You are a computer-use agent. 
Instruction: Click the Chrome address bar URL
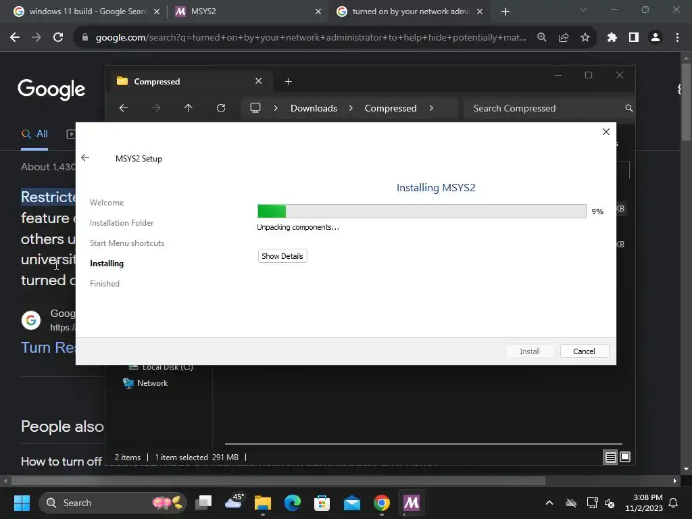tap(311, 38)
